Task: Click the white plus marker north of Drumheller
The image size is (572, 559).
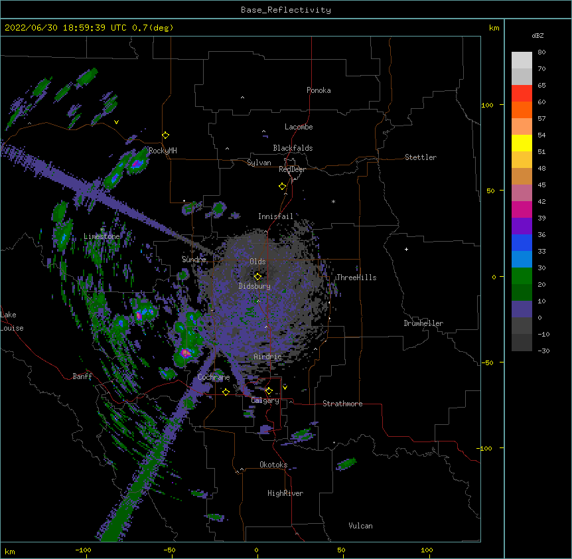Action: tap(406, 250)
